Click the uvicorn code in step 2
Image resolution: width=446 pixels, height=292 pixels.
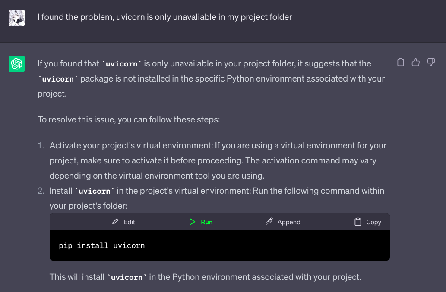(95, 191)
